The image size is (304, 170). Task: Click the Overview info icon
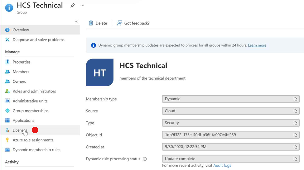7,30
